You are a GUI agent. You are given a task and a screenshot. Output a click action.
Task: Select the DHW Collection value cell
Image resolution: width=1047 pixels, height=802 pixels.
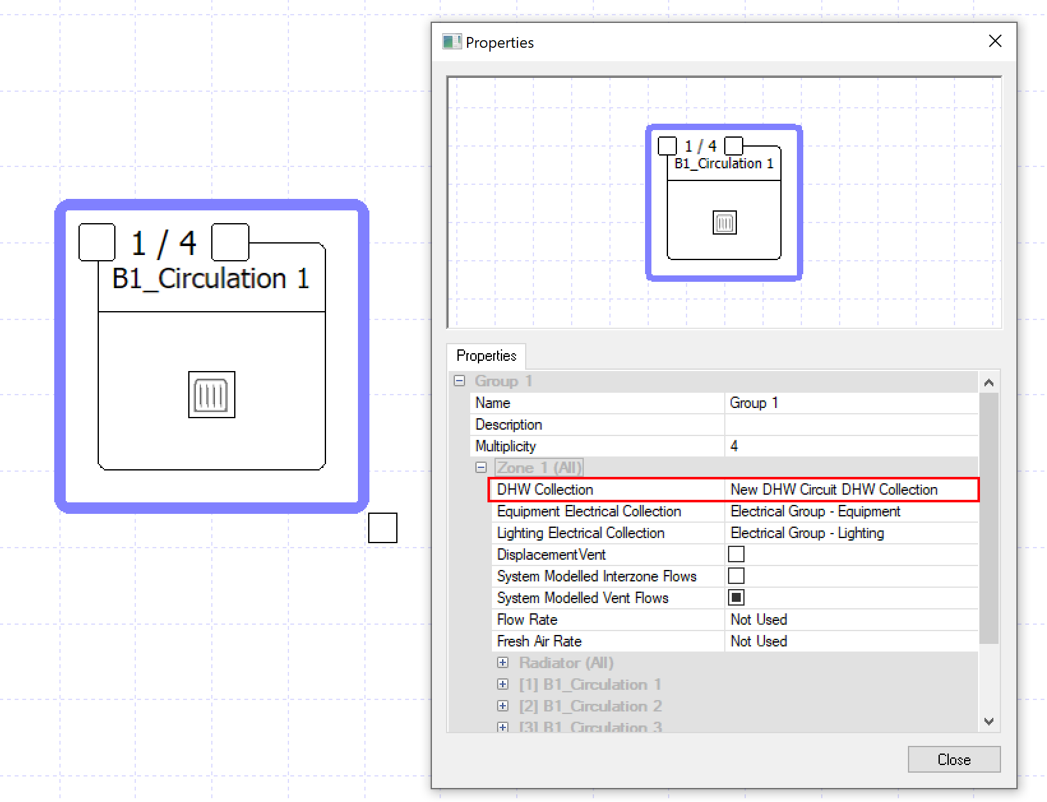[x=851, y=490]
